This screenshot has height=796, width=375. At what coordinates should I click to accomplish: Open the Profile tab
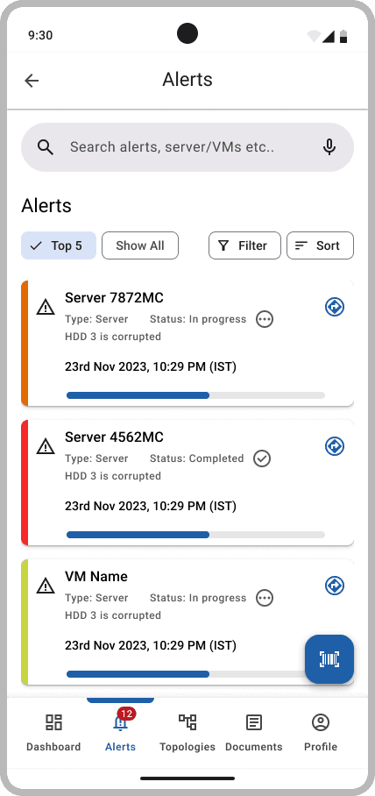[x=321, y=733]
